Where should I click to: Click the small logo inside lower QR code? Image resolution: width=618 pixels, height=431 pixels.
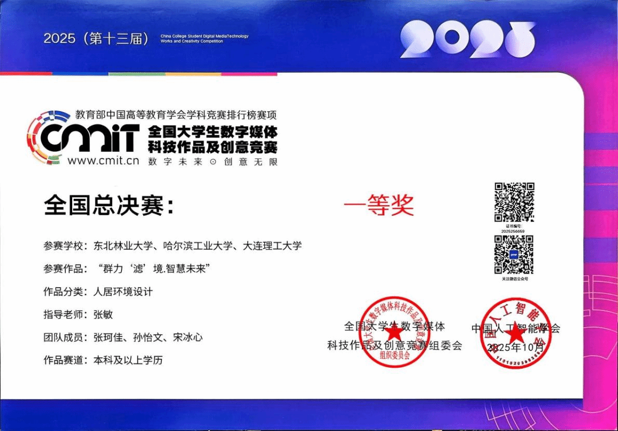point(514,254)
